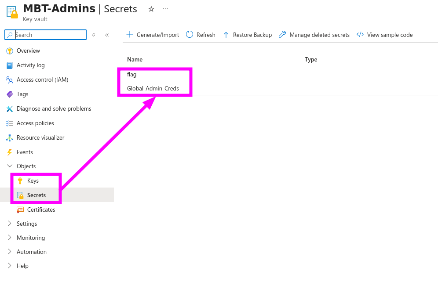438x289 pixels.
Task: Click the sidebar Search input field
Action: click(x=49, y=35)
